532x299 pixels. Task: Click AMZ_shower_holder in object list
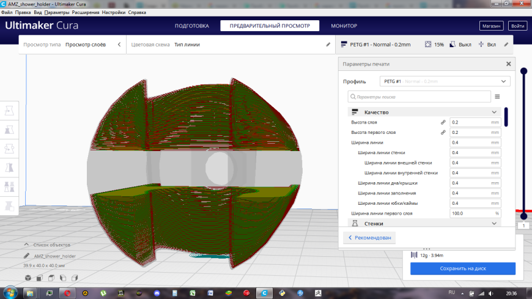54,256
